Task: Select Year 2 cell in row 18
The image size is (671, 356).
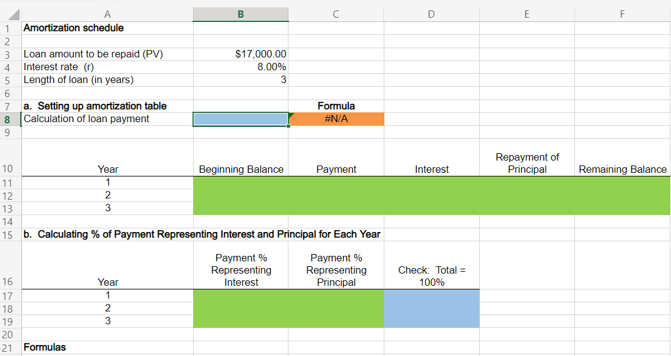Action: click(x=108, y=308)
